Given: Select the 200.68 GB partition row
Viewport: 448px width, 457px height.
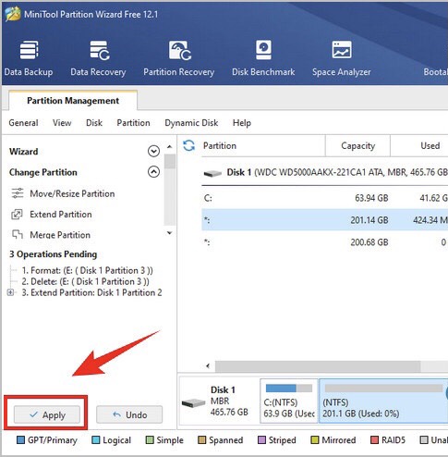Looking at the screenshot, I should 325,242.
